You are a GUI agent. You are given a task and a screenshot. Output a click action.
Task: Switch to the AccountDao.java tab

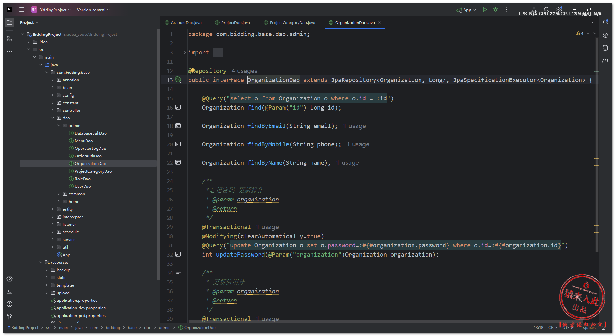click(186, 23)
